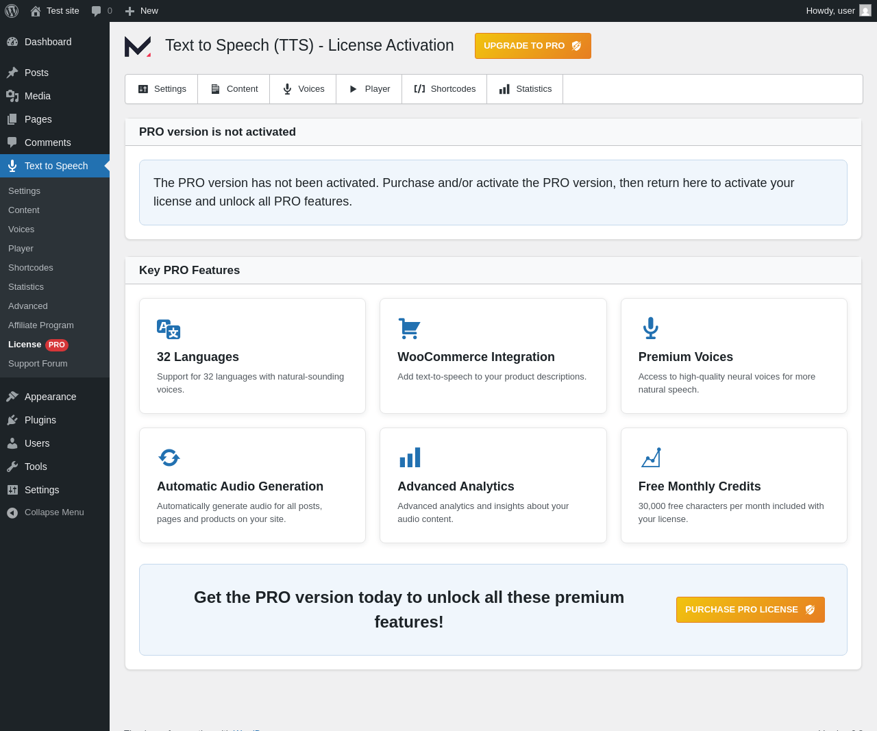
Task: Open Settings in Text to Speech submenu
Action: pos(24,191)
